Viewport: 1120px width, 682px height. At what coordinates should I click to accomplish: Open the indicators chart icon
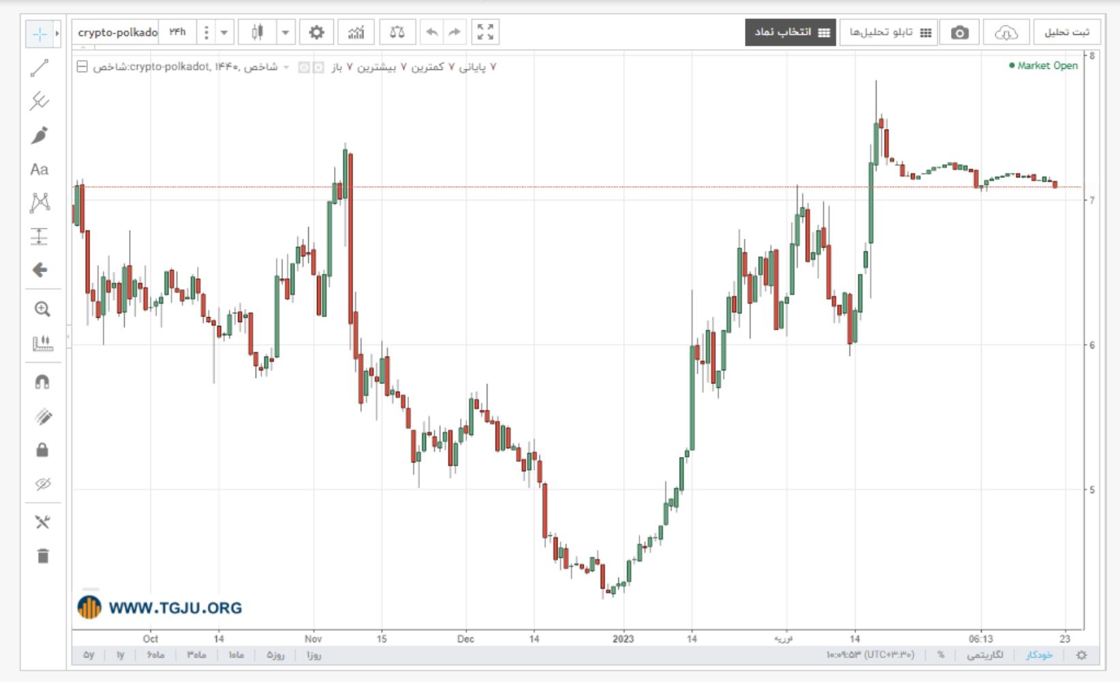[356, 32]
